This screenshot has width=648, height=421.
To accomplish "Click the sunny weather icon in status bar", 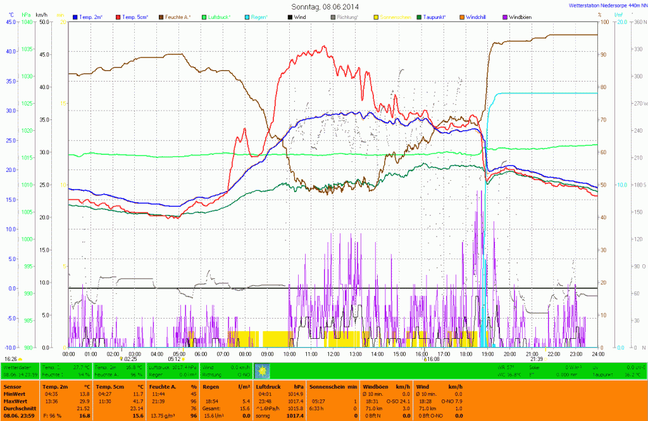I will pos(261,370).
